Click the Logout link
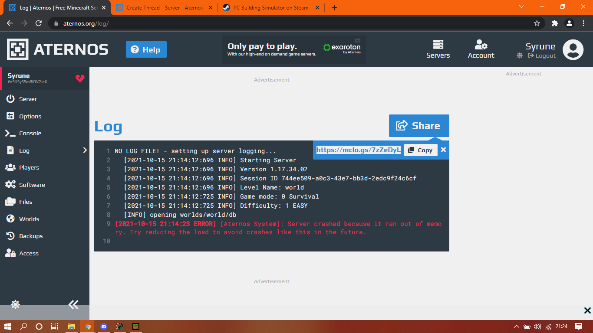Image resolution: width=593 pixels, height=333 pixels. (542, 55)
